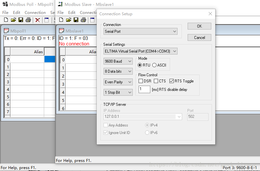The height and width of the screenshot is (171, 260).
Task: Select RTU mode radio button
Action: [140, 65]
